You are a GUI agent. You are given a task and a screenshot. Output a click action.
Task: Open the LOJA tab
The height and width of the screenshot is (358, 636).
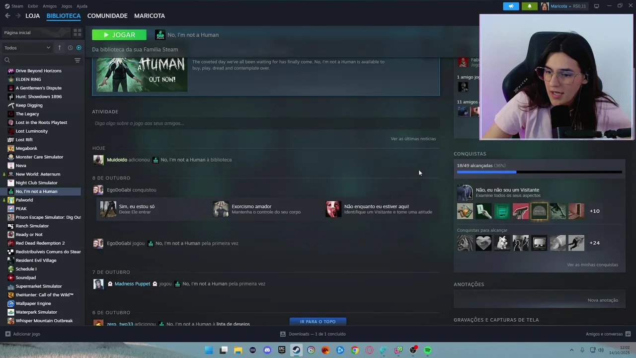(x=32, y=16)
